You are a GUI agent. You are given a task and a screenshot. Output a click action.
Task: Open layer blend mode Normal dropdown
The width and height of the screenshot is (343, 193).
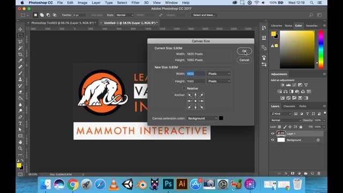[286, 120]
